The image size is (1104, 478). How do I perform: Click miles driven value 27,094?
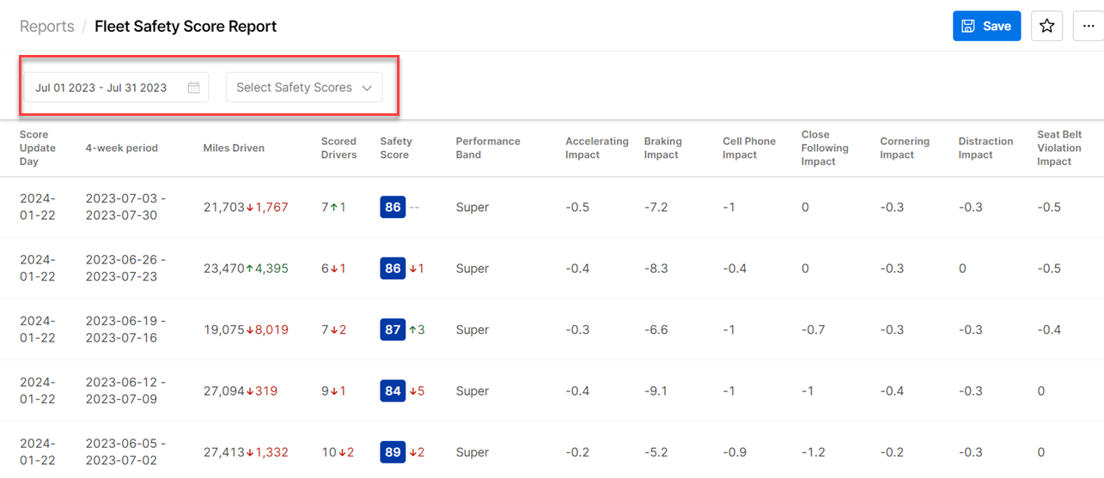tap(223, 390)
